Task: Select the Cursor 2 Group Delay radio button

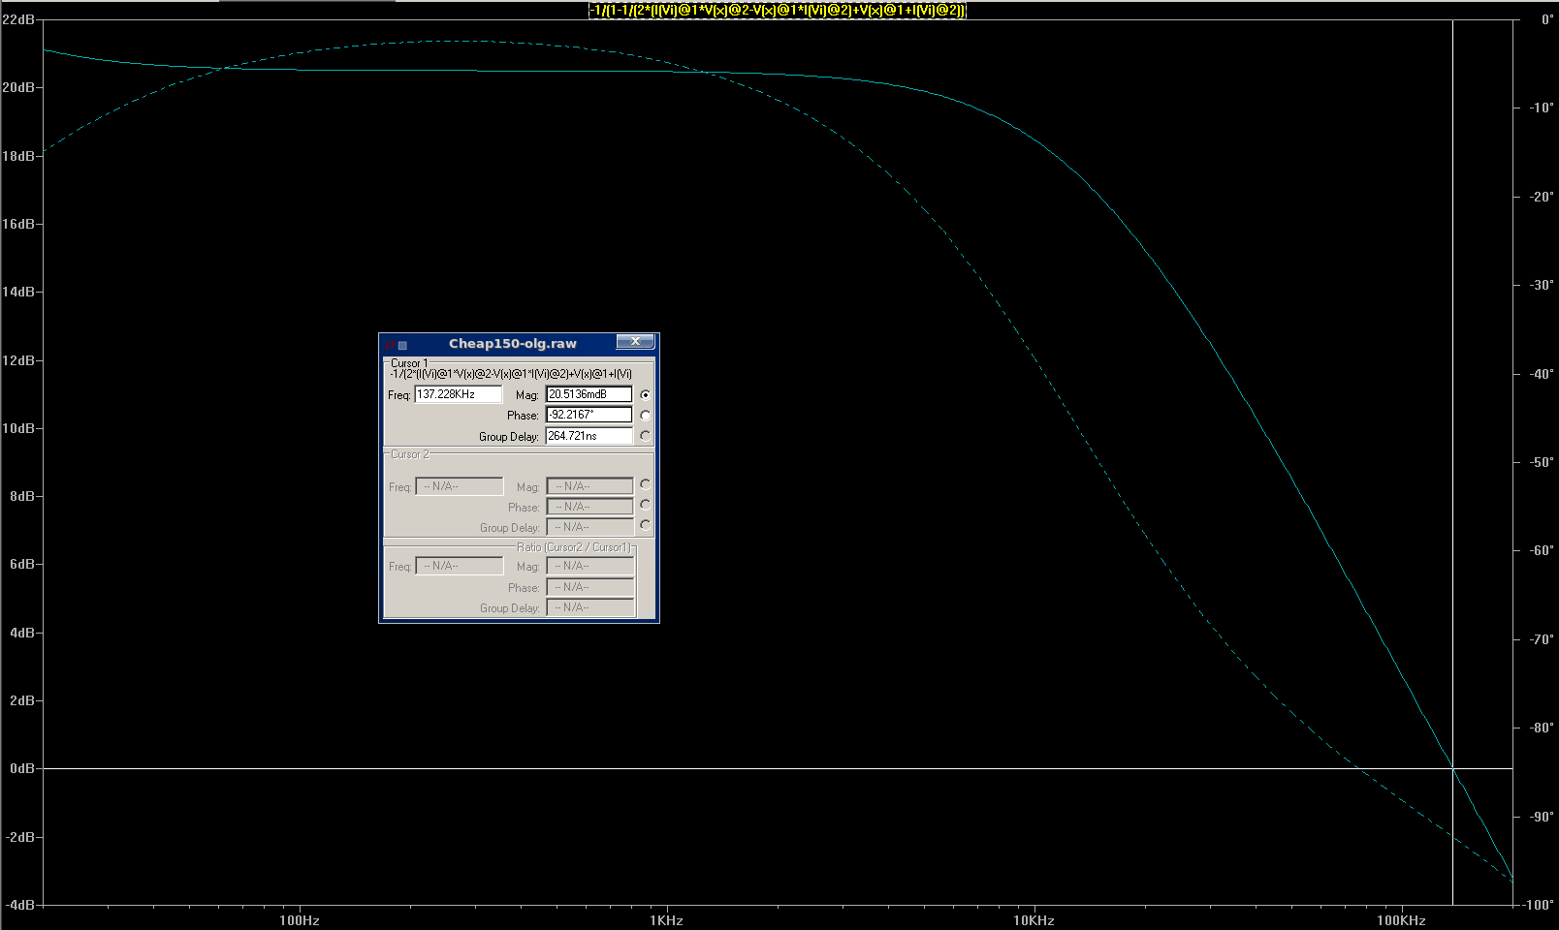Action: 645,525
